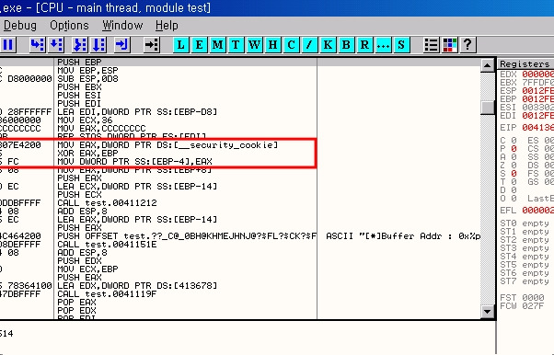Select the EFL register row
This screenshot has height=355, width=554.
(526, 211)
